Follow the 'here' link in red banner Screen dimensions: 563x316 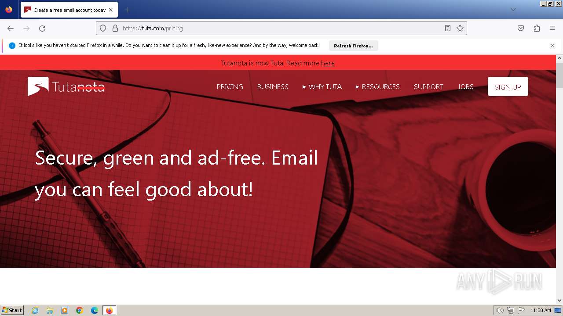pos(328,63)
